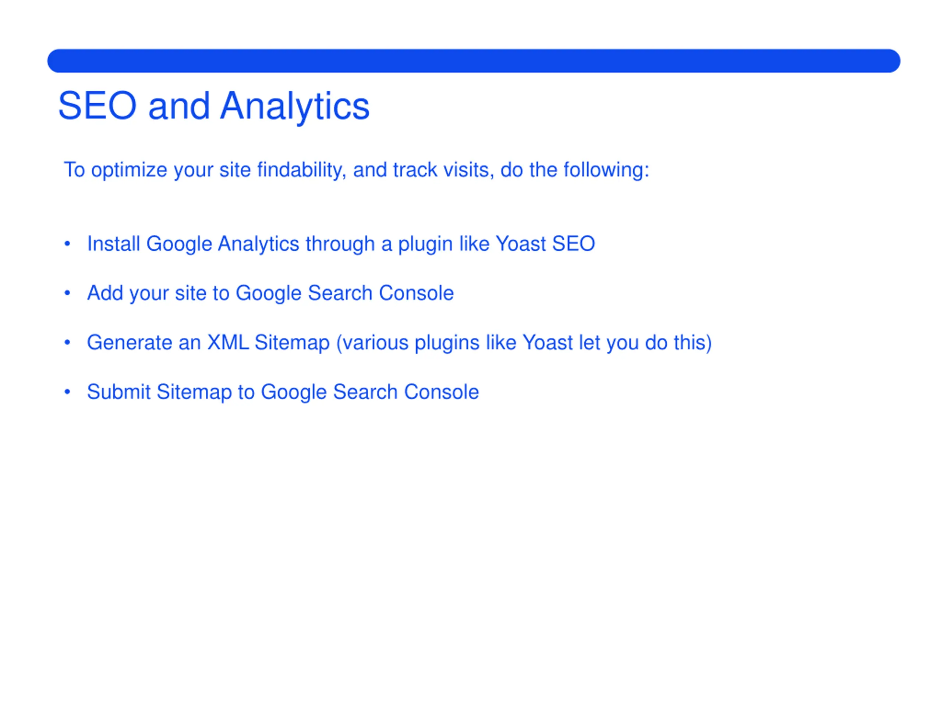942x705 pixels.
Task: Click the Add your site bullet text
Action: (x=270, y=294)
